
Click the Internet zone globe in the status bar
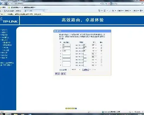(x=103, y=112)
